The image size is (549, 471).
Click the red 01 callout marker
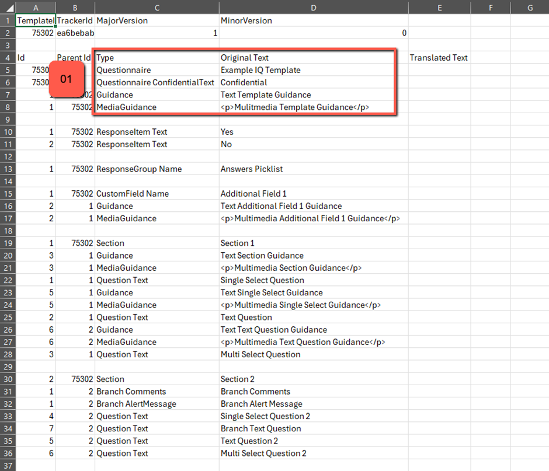point(66,78)
